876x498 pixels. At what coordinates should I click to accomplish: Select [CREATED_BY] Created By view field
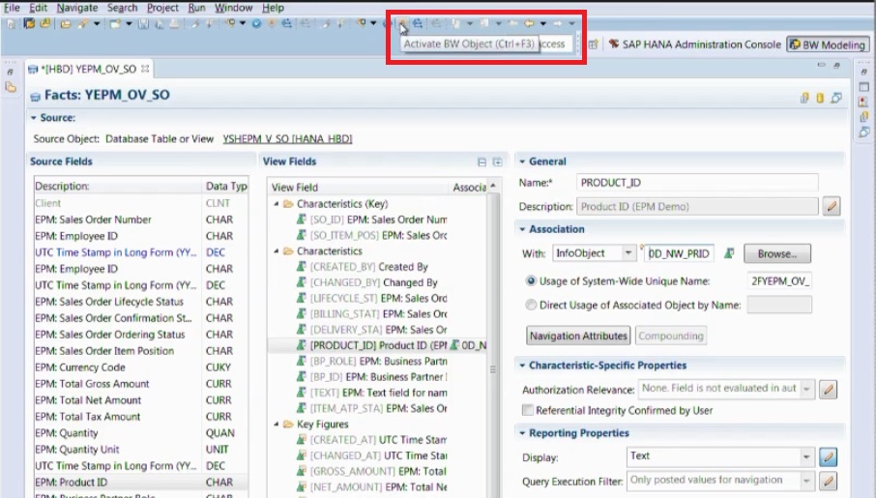coord(368,267)
